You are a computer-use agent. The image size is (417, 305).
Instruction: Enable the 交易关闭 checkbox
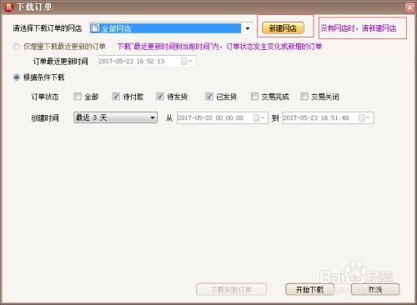304,97
